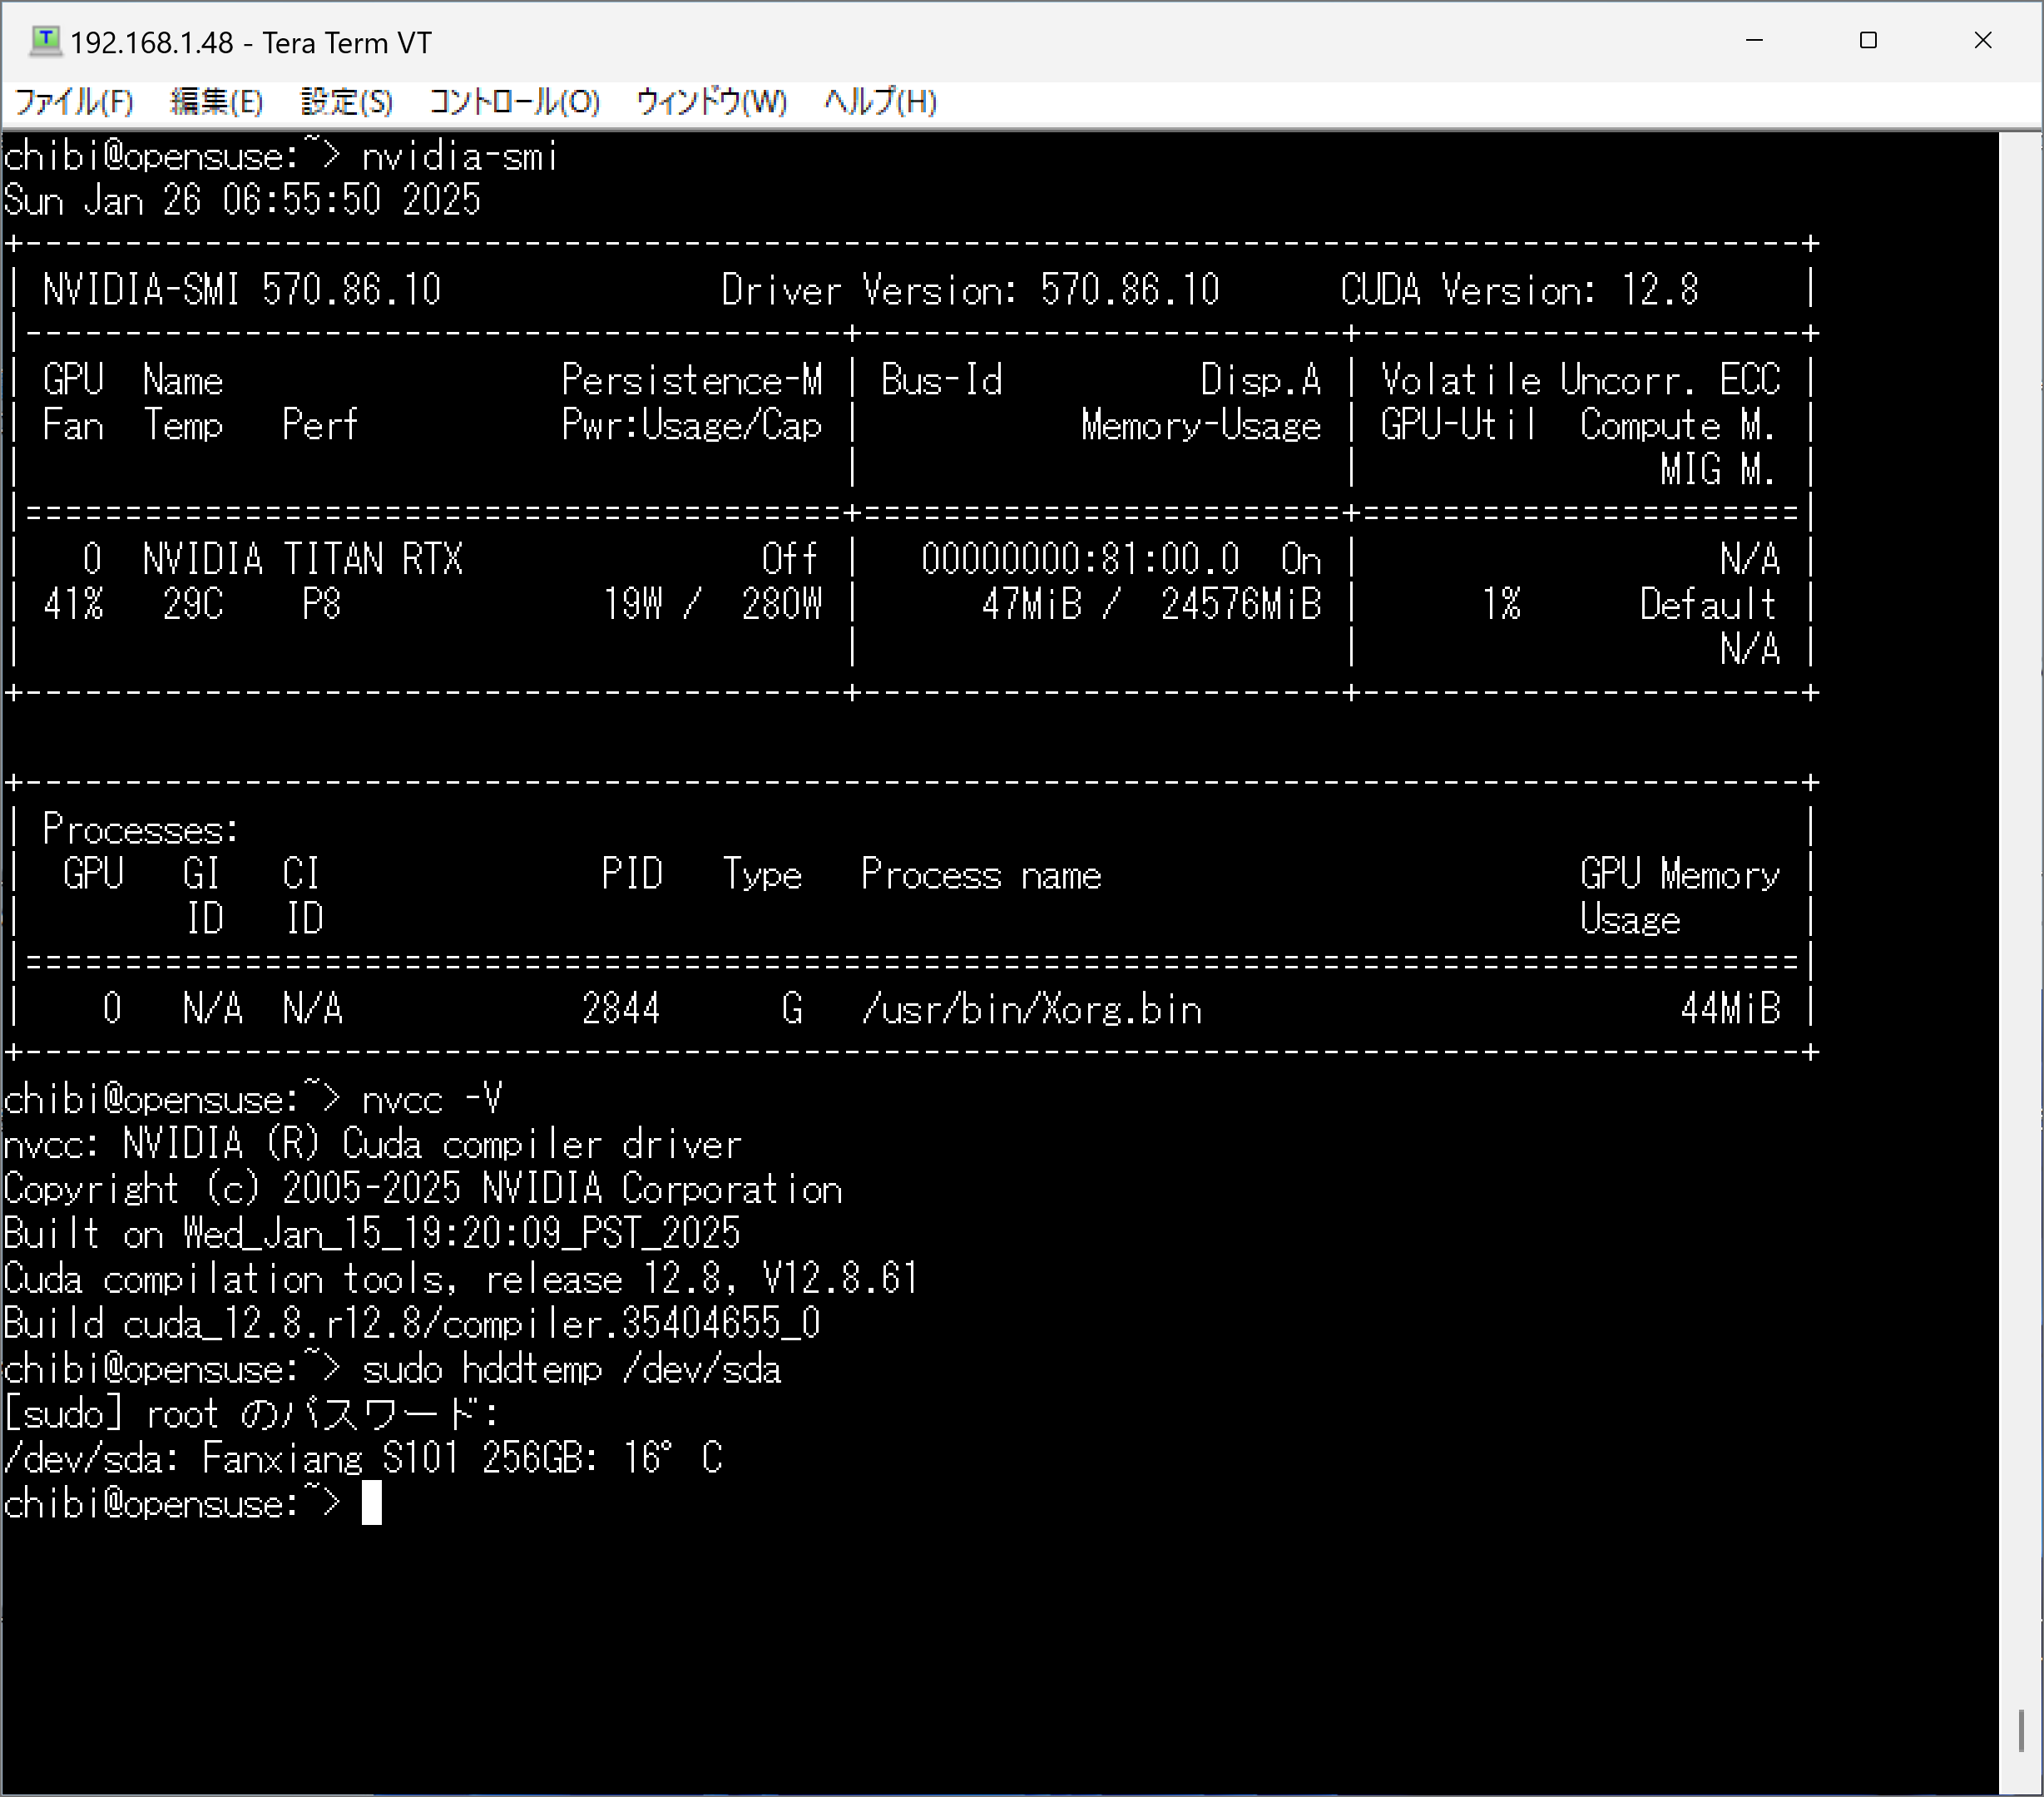
Task: Click the nvidia-smi command text
Action: tap(459, 157)
